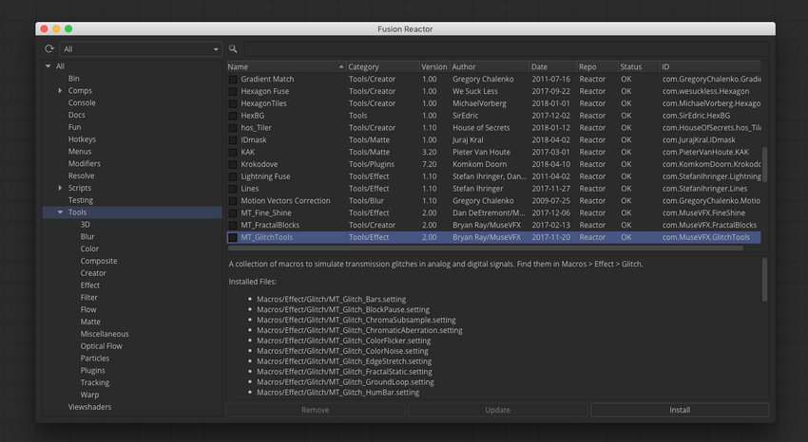Sort by the Status column header
Screen dimensions: 808x442
(x=639, y=66)
